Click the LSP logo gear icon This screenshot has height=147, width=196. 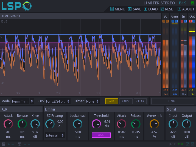point(27,6)
